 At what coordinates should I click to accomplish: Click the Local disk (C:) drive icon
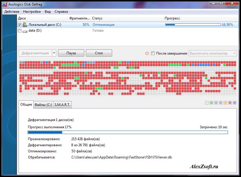pyautogui.click(x=25, y=25)
